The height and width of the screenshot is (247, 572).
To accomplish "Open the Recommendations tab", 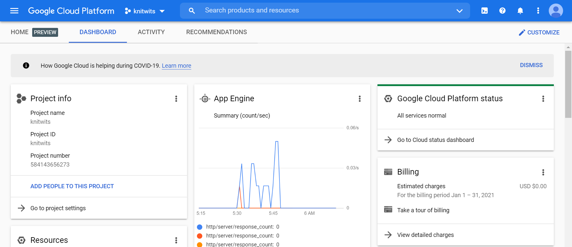I will (x=217, y=32).
